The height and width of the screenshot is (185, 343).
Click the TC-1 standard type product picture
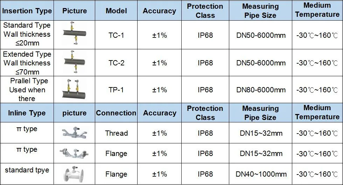pos(74,35)
